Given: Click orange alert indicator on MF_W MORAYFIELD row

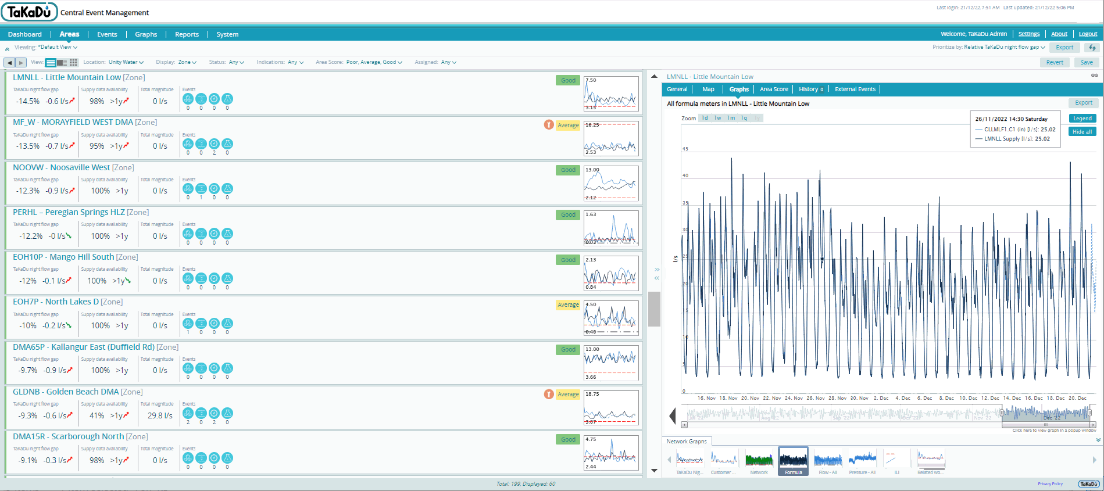Looking at the screenshot, I should tap(549, 124).
